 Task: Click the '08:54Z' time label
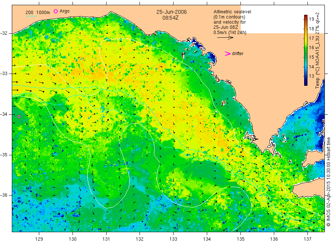(171, 18)
